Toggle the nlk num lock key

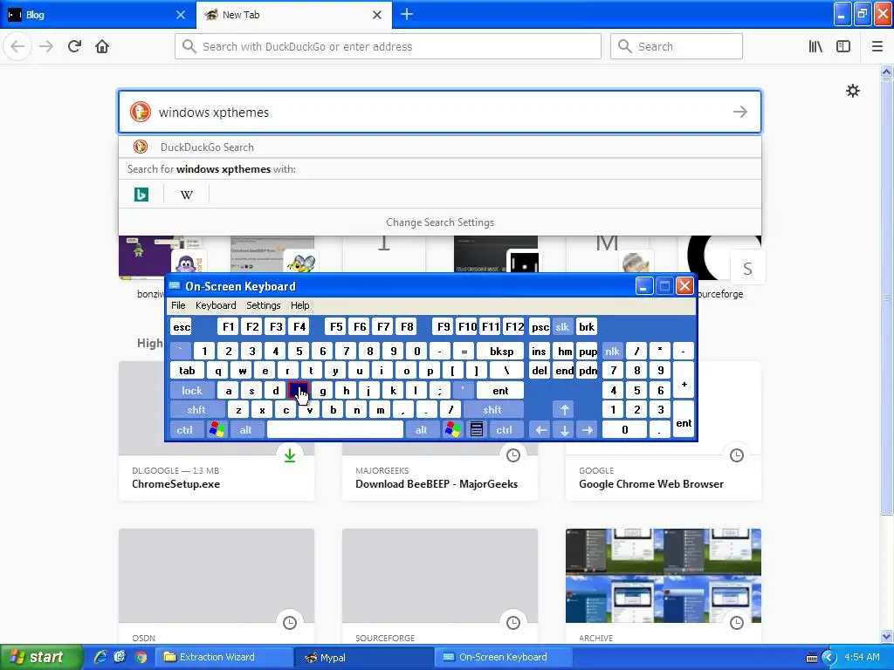point(612,352)
